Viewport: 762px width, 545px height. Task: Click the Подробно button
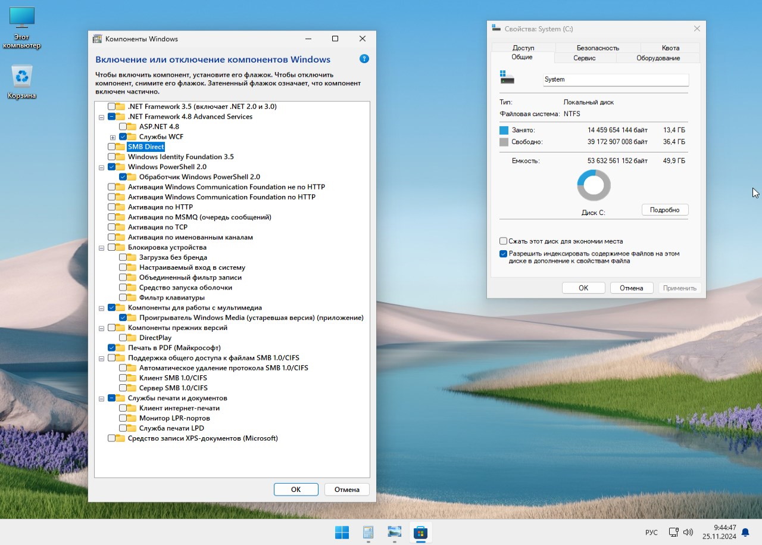point(664,210)
